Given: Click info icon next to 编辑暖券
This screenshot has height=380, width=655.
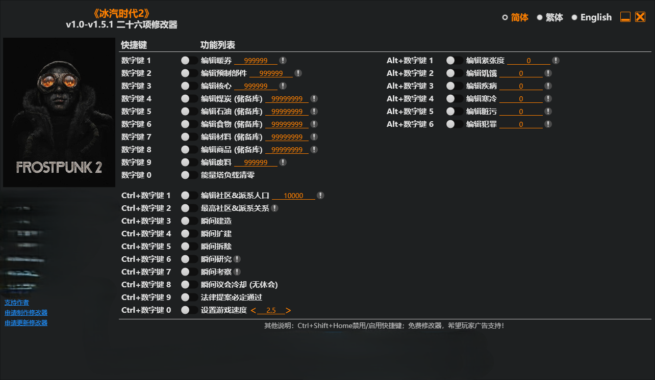Looking at the screenshot, I should [x=283, y=61].
